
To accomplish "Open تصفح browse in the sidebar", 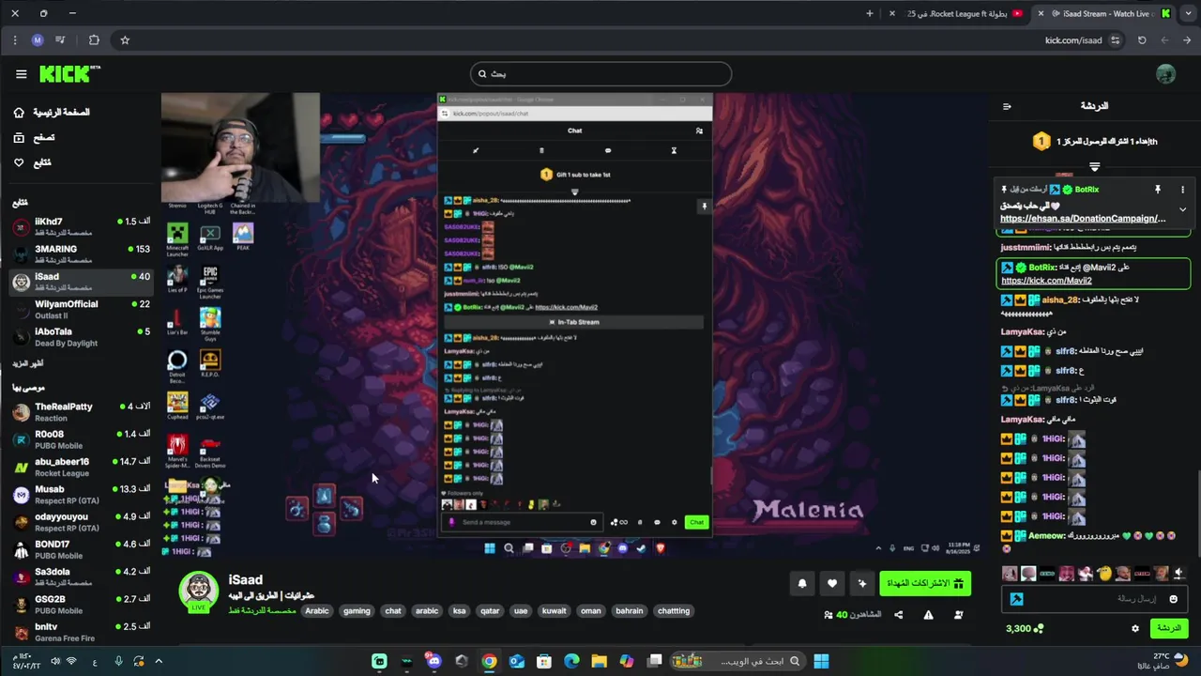I will [x=34, y=137].
